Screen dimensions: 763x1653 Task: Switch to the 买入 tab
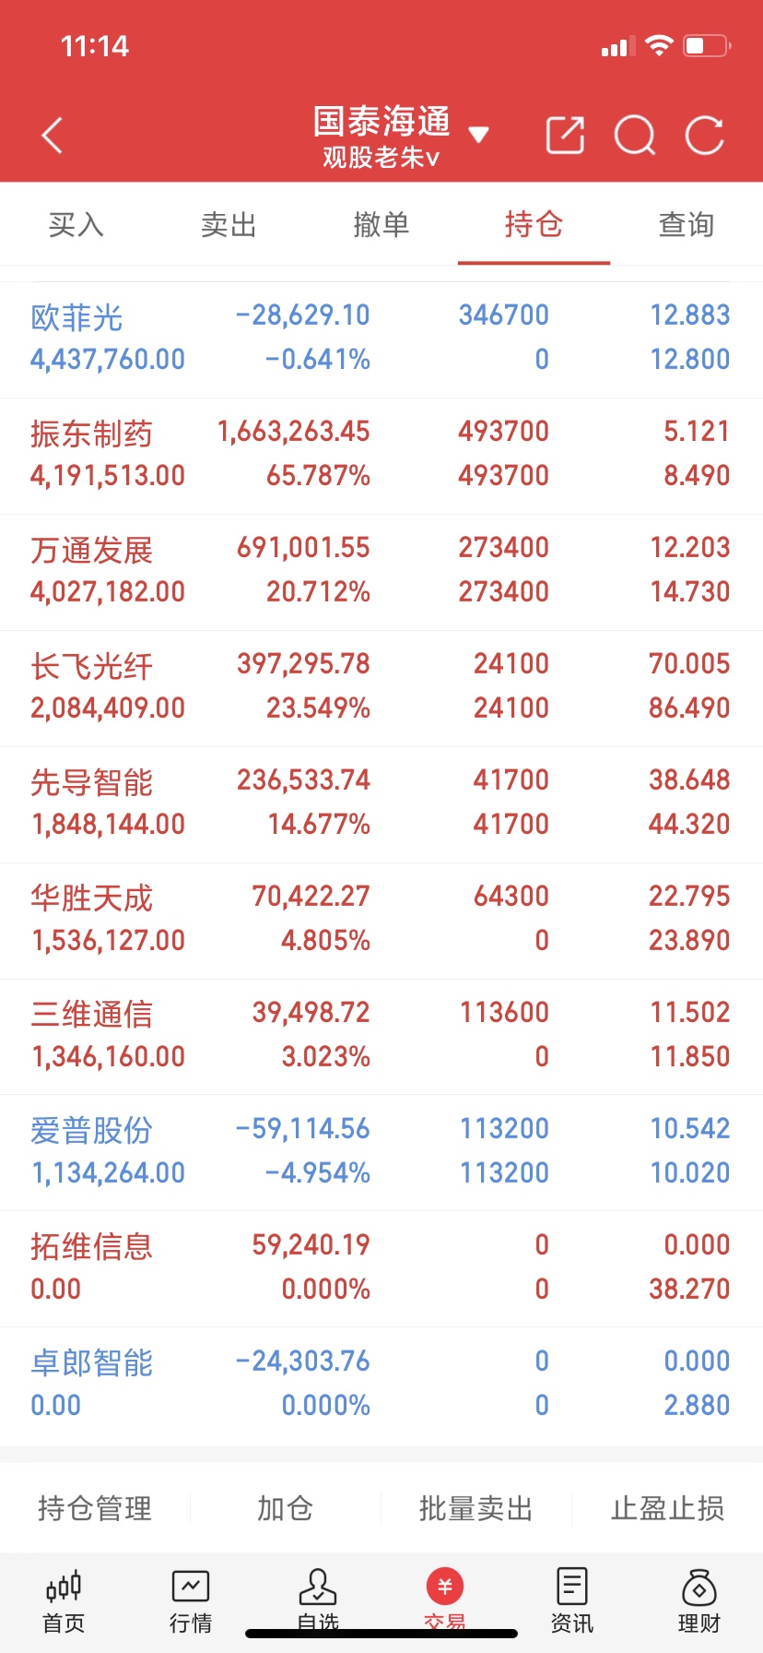click(x=76, y=224)
